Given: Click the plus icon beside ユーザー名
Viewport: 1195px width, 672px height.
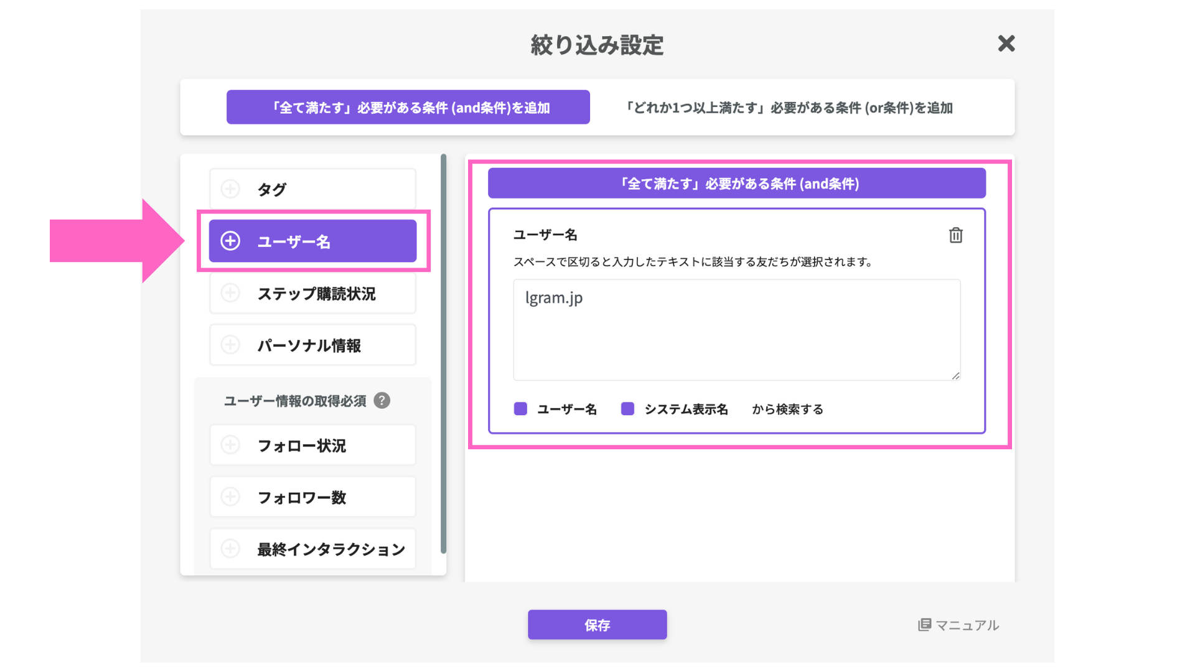Looking at the screenshot, I should (x=230, y=241).
